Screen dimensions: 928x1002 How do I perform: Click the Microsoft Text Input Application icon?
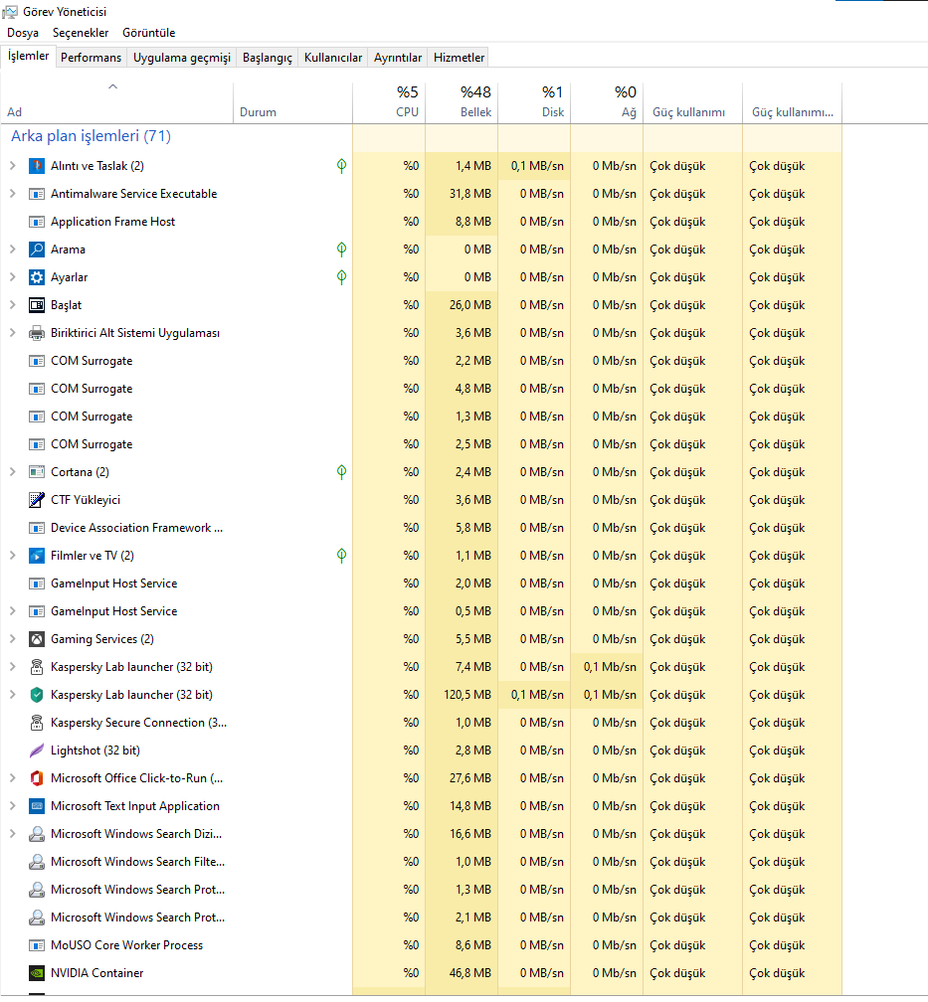37,806
